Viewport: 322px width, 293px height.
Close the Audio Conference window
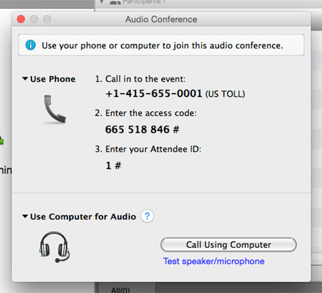(21, 19)
